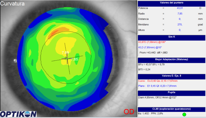Image resolution: width=206 pixels, height=118 pixels.
Task: Select the Valores E: Eje, 8 header
Action: pyautogui.click(x=172, y=77)
